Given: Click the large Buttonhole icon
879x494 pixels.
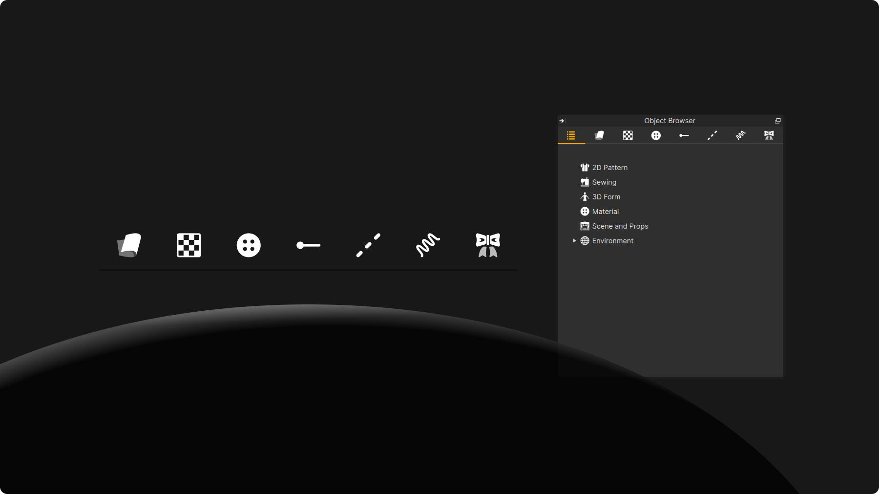Looking at the screenshot, I should [309, 245].
